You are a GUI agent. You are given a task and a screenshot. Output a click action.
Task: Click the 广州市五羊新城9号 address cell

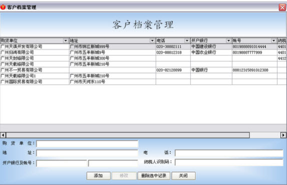click(112, 52)
